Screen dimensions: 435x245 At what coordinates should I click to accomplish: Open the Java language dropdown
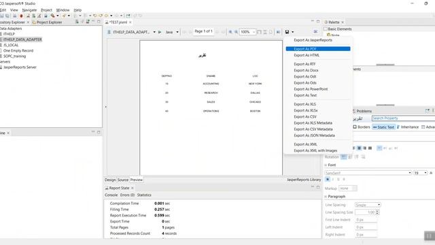click(177, 32)
